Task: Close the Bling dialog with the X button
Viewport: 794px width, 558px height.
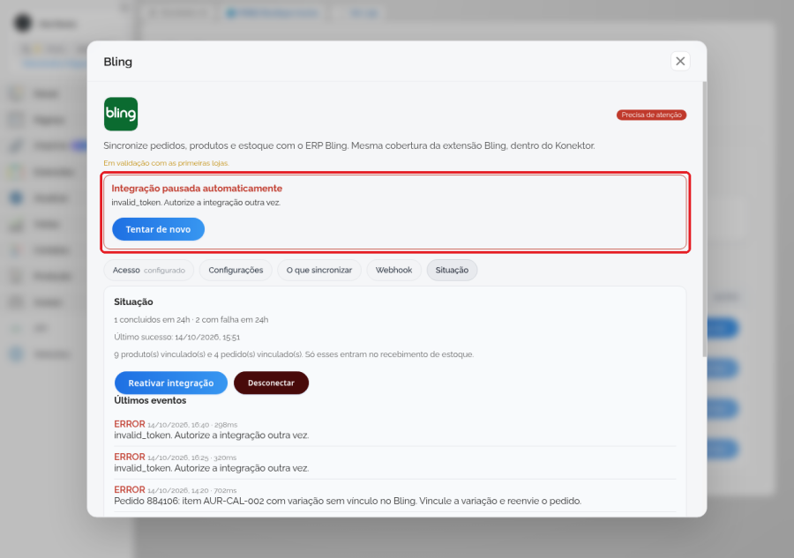Action: (x=680, y=61)
